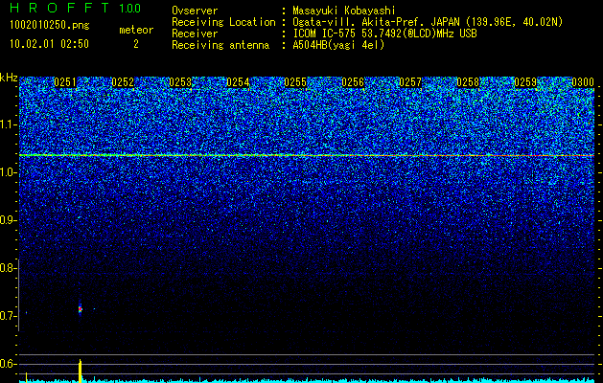Click the kHz axis unit label
This screenshot has height=383, width=603.
pyautogui.click(x=9, y=78)
